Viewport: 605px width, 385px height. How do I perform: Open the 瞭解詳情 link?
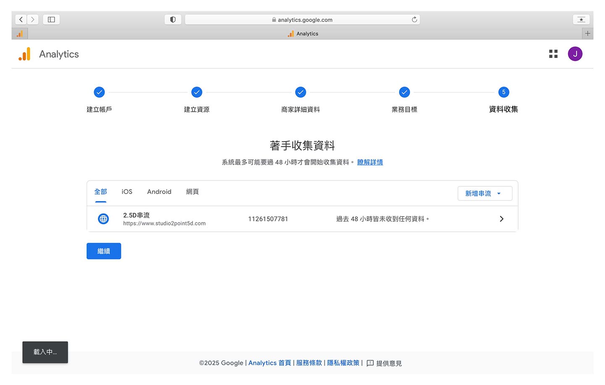point(370,162)
